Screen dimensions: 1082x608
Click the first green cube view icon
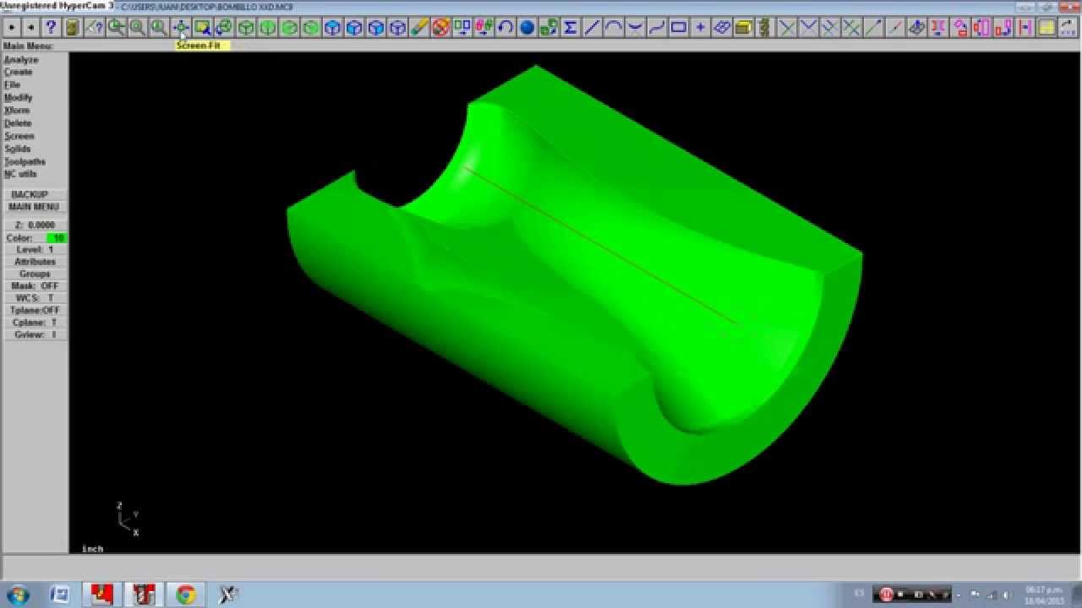pos(246,28)
